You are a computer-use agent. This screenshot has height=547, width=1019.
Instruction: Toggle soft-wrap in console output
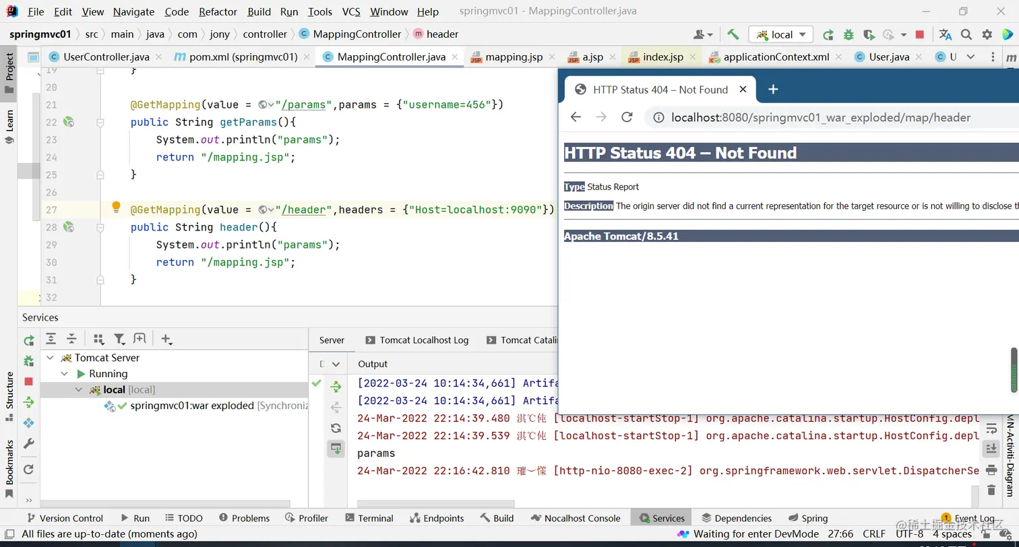pos(991,428)
